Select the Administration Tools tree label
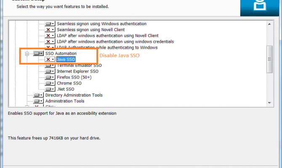Viewport: 282px width, 168px height. coord(65,101)
